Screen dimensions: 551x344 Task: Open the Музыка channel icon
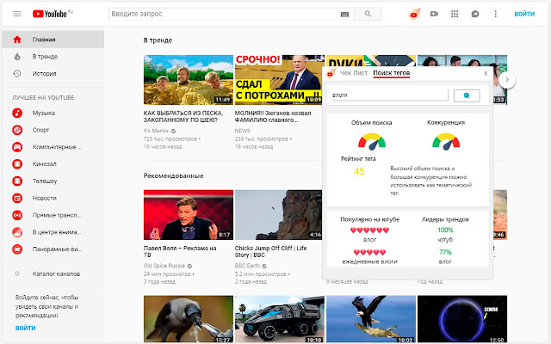(17, 113)
